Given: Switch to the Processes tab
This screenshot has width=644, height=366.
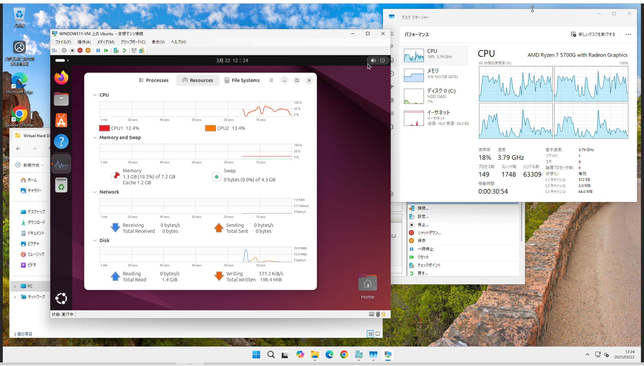Looking at the screenshot, I should pyautogui.click(x=154, y=80).
